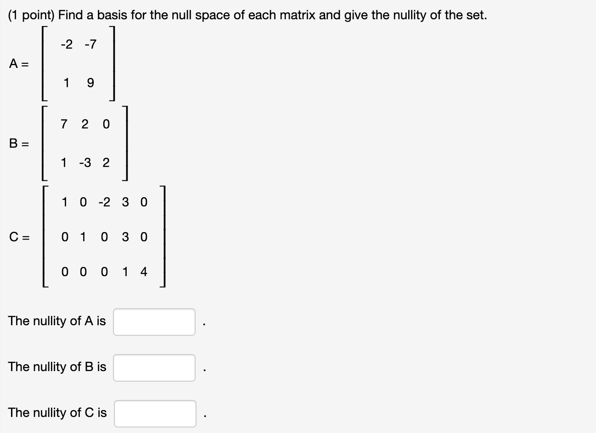Select the text label 'The nullity of B is'

57,367
